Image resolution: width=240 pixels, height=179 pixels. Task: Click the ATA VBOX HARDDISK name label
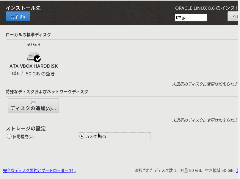(34, 66)
